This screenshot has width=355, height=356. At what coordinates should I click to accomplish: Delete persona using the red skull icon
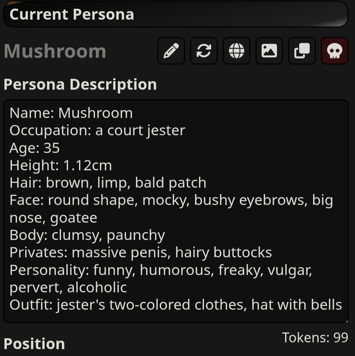(x=335, y=51)
